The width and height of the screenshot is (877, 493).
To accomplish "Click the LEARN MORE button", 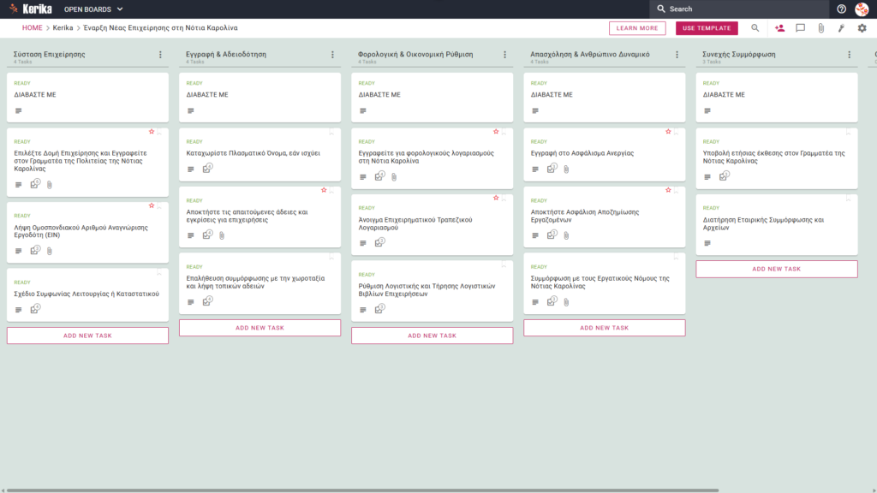I will click(x=637, y=28).
